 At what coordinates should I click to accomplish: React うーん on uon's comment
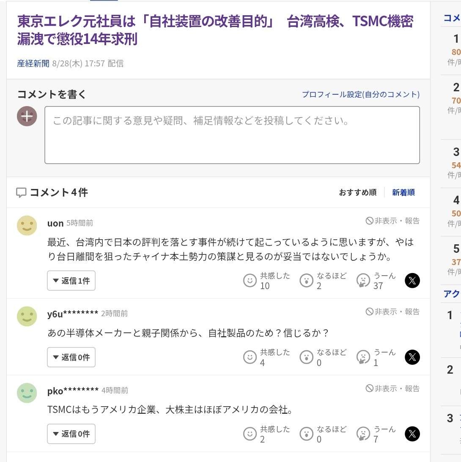(363, 281)
